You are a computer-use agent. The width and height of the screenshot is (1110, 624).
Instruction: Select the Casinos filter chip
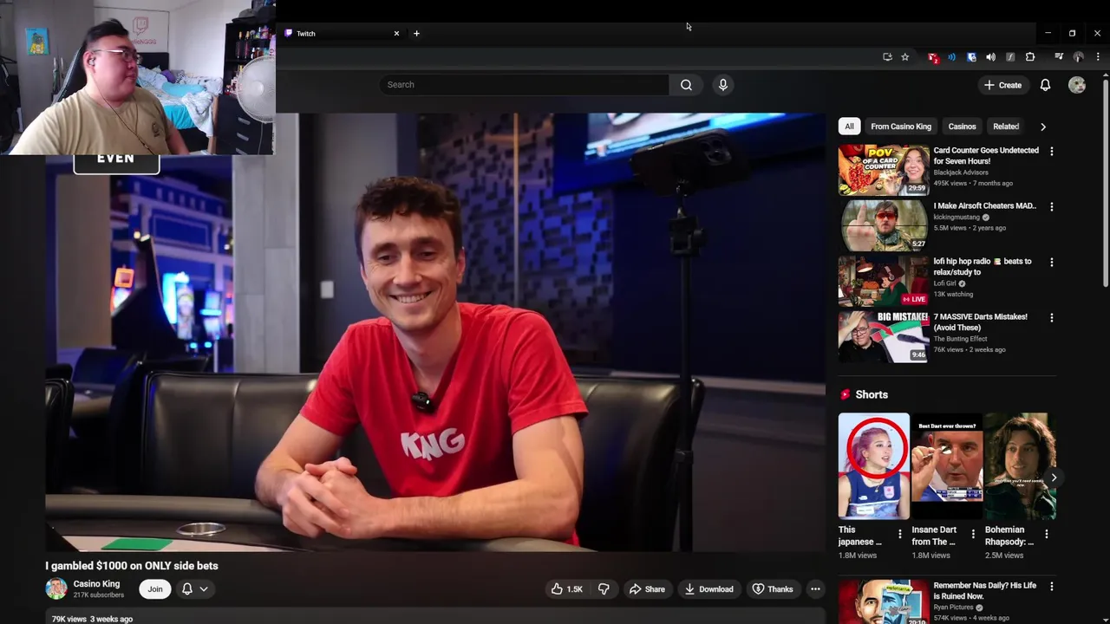962,127
